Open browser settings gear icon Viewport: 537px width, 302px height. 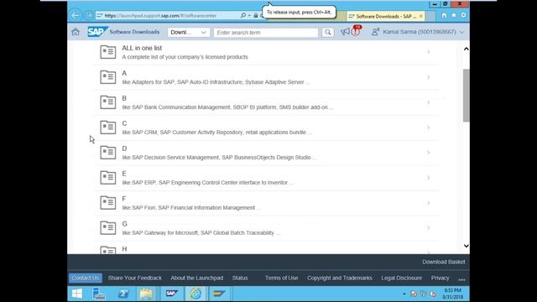(x=463, y=15)
